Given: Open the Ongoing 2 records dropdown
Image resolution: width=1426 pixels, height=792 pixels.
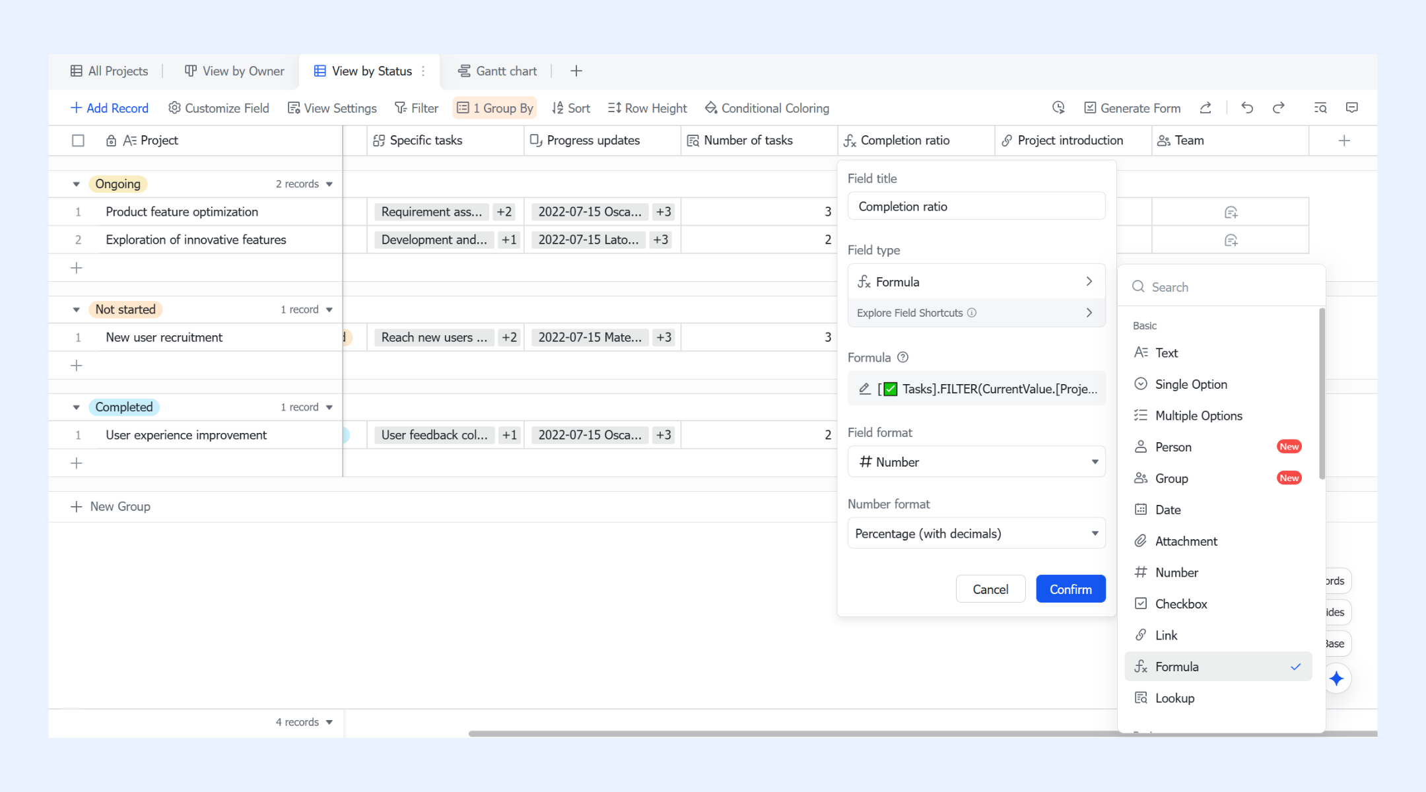Looking at the screenshot, I should click(304, 184).
